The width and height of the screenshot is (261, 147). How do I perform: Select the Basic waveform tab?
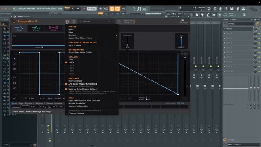tap(15, 103)
